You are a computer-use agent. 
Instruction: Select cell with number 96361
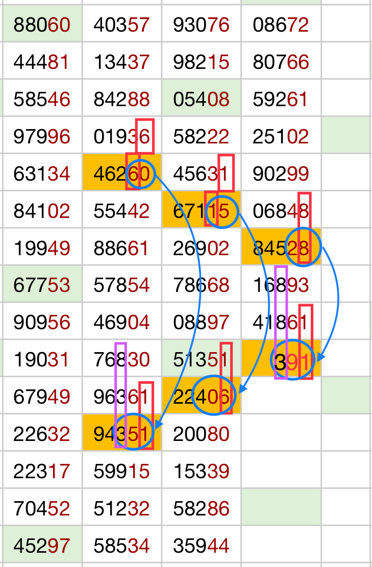121,397
